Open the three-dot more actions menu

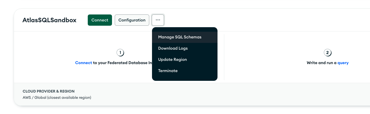(158, 20)
